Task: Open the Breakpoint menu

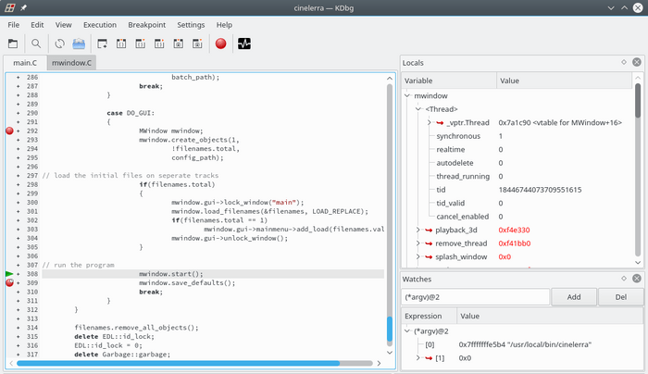Action: click(146, 25)
